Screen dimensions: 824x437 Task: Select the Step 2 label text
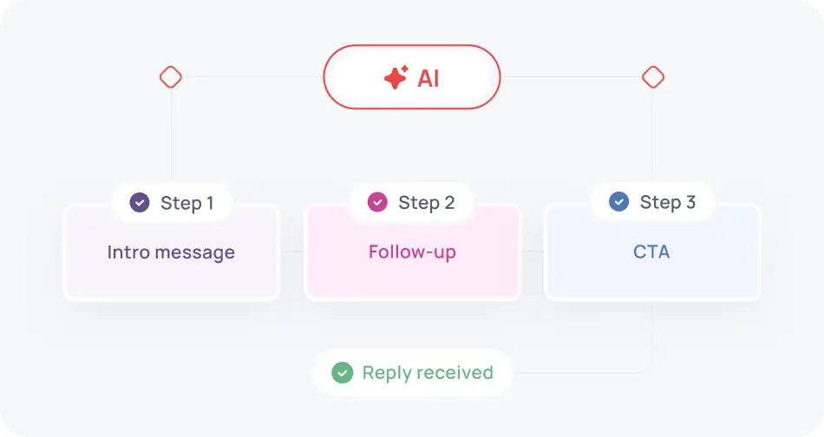426,203
